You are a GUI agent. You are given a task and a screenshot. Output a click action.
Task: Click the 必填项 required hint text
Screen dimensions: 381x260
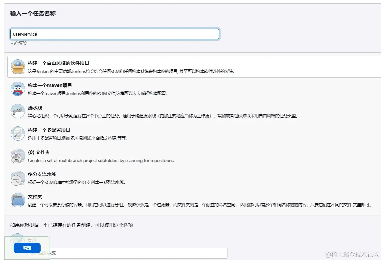pyautogui.click(x=18, y=43)
